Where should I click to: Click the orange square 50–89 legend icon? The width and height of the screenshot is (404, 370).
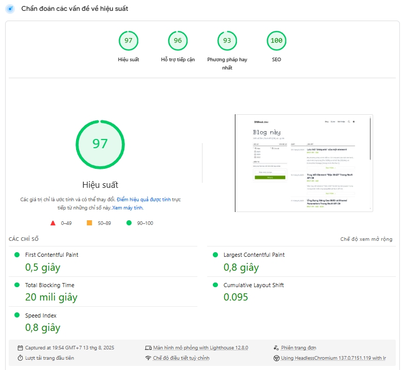pos(89,223)
